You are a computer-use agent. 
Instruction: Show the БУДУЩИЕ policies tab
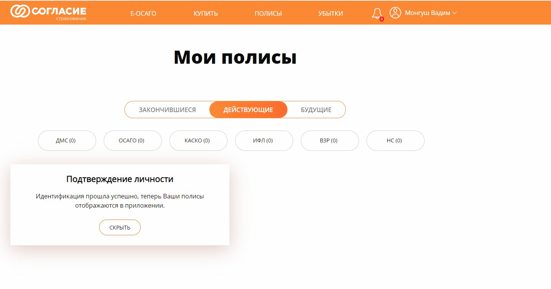tap(316, 110)
